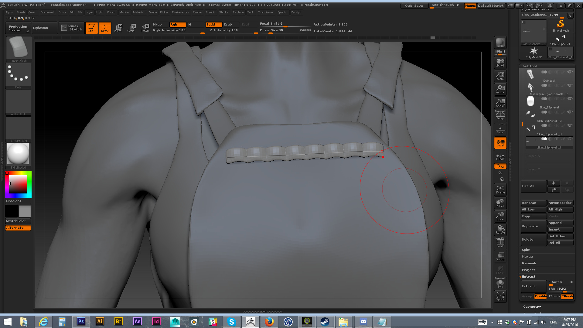This screenshot has width=583, height=328.
Task: Select the right-shelf Rotate view icon
Action: point(500,230)
